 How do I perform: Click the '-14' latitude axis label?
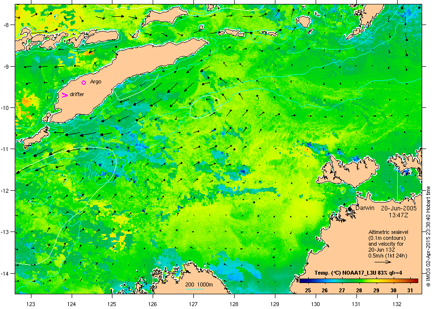click(x=5, y=273)
